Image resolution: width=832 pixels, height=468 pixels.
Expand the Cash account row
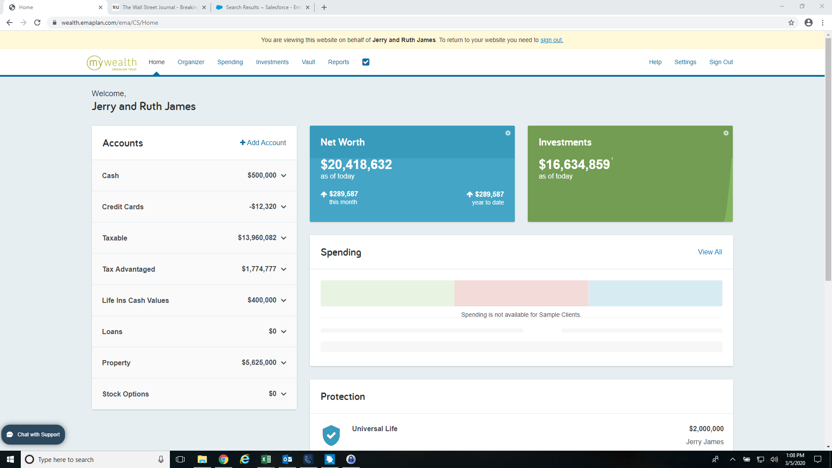pos(283,175)
